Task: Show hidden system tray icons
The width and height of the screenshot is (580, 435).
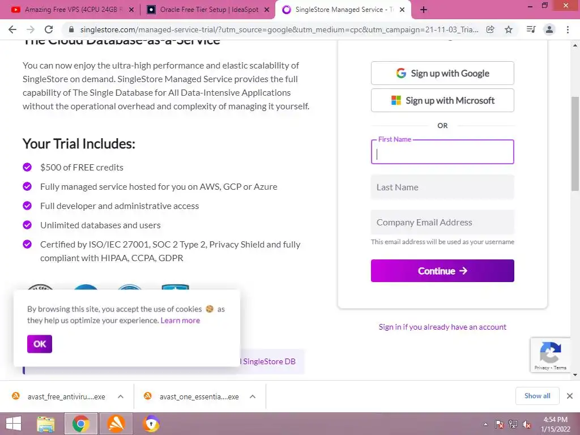Action: 485,424
